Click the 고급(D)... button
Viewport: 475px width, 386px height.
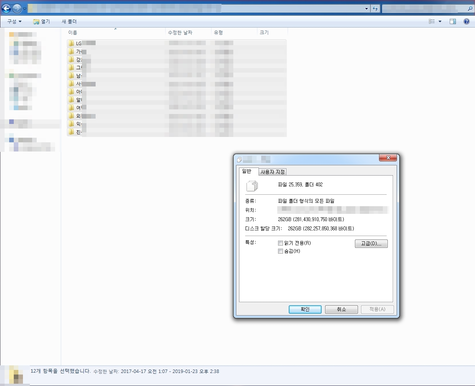pyautogui.click(x=371, y=243)
